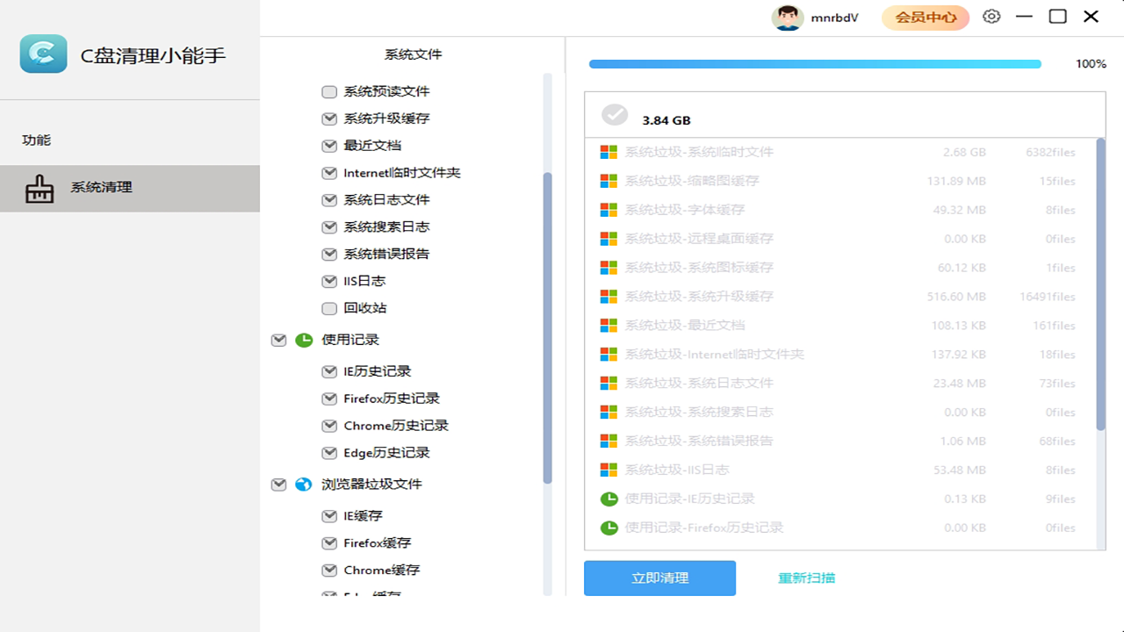This screenshot has width=1124, height=632.
Task: Open the settings gear icon
Action: [991, 16]
